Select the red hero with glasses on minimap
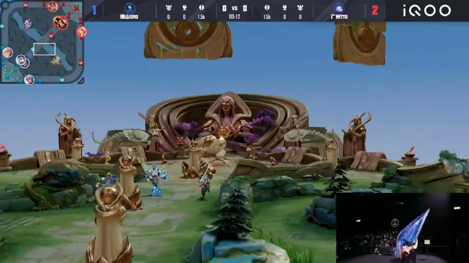 click(52, 6)
